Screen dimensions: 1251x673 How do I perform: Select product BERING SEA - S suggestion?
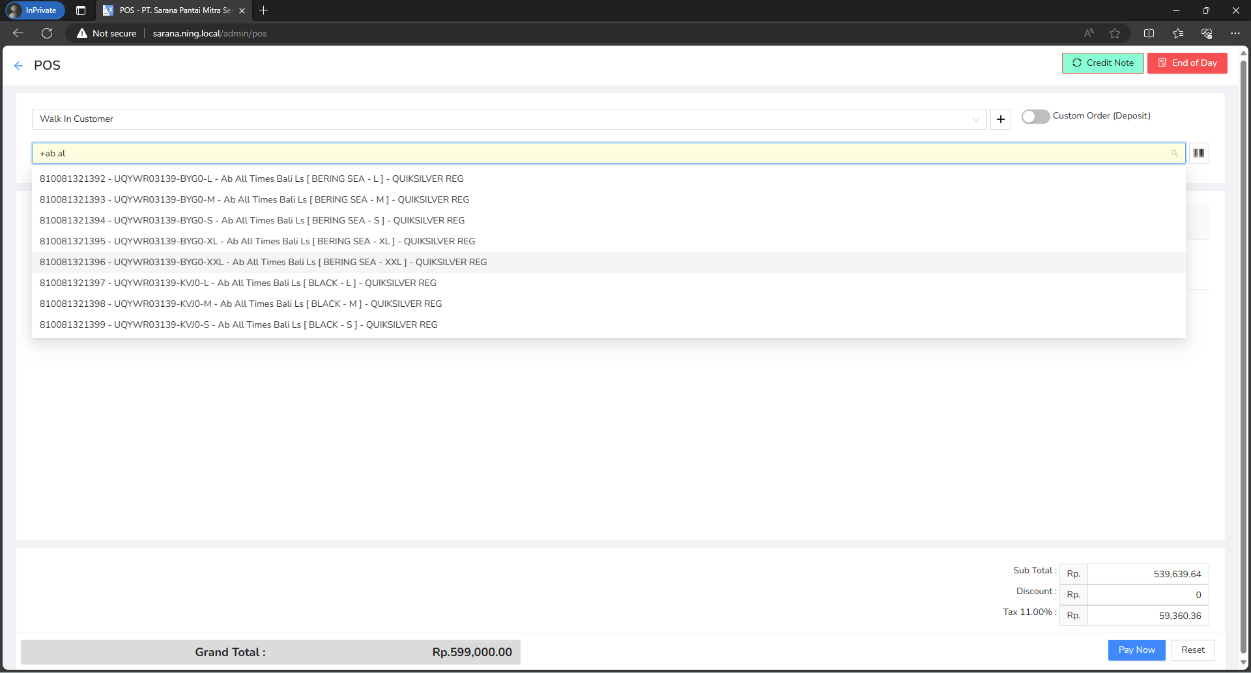[609, 220]
